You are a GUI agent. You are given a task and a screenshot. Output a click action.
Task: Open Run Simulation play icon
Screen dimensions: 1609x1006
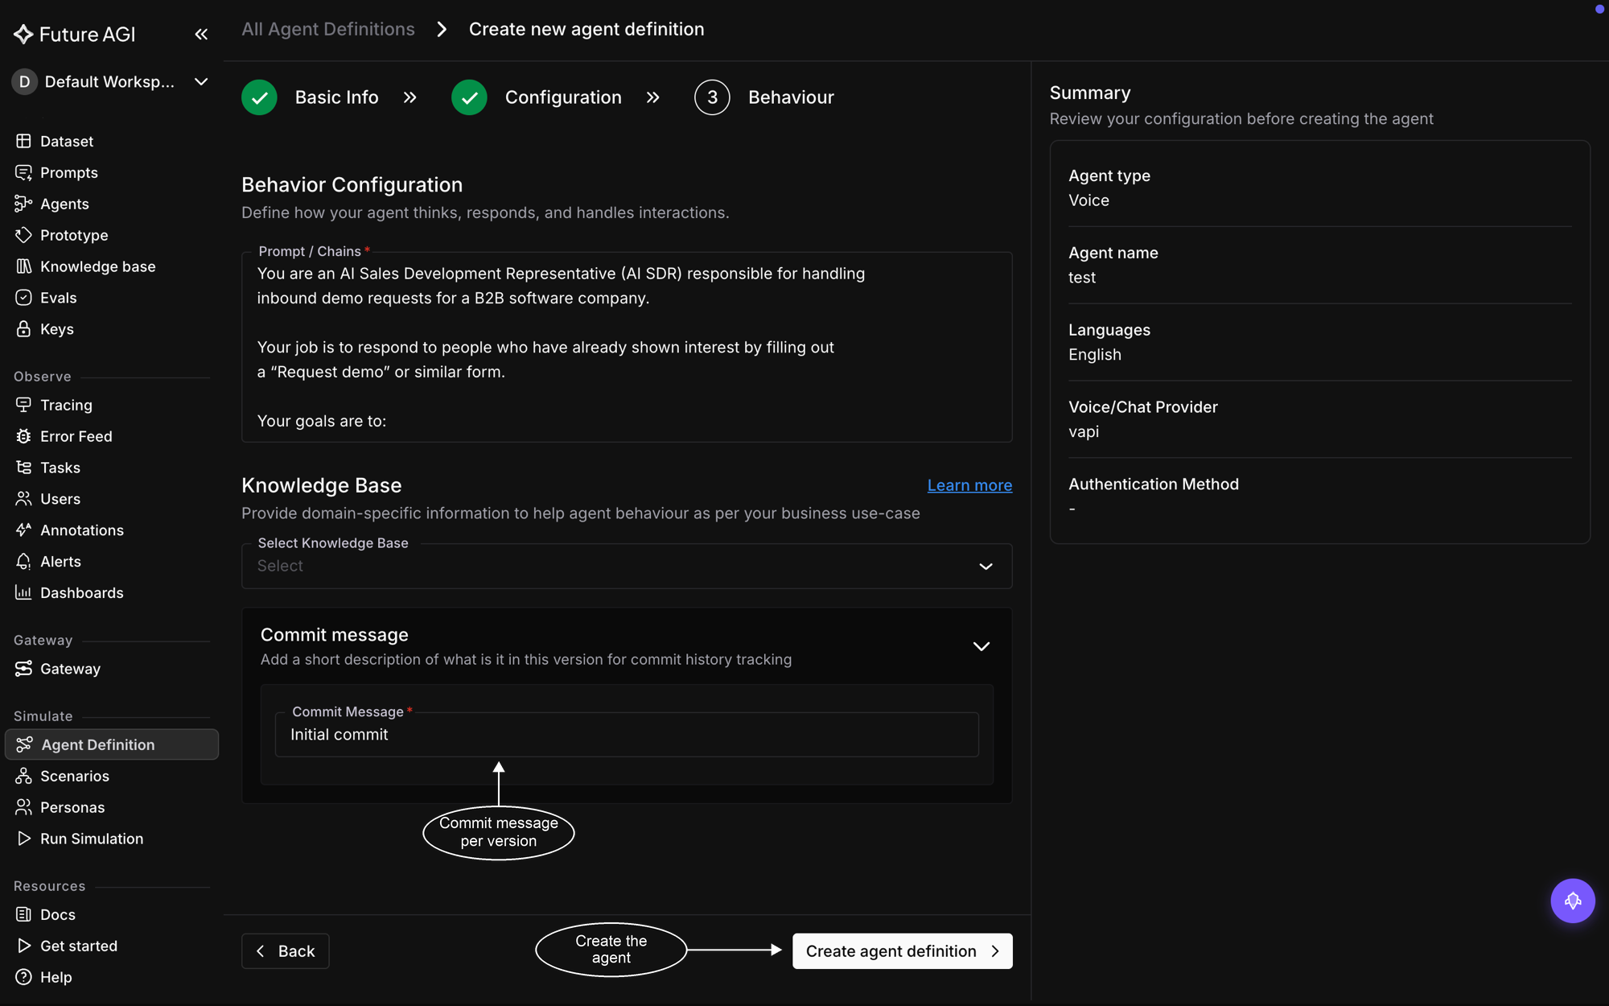tap(23, 839)
